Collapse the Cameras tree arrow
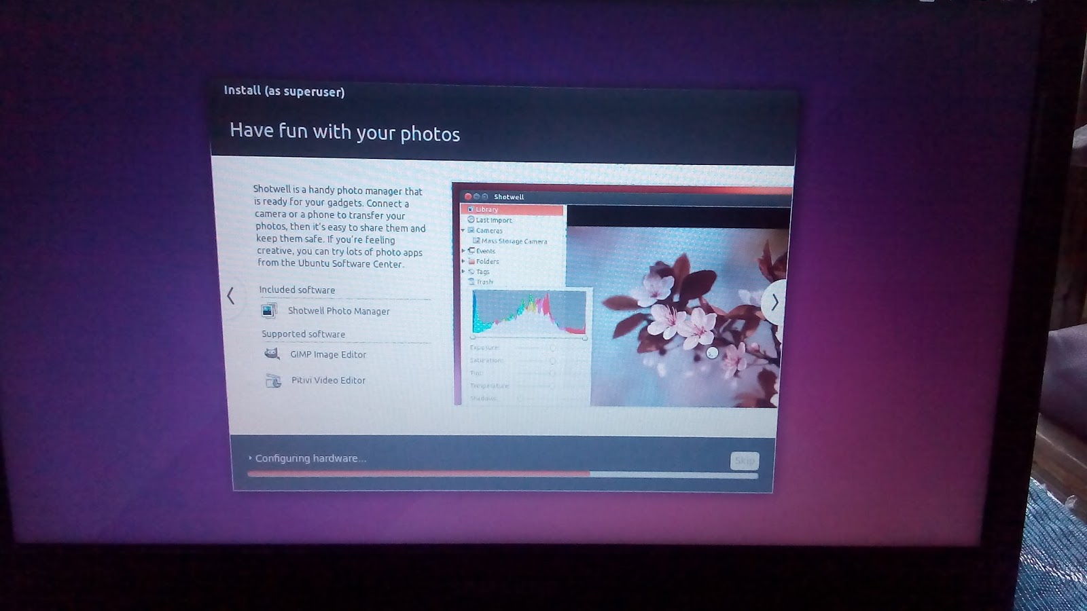Image resolution: width=1087 pixels, height=611 pixels. click(463, 230)
